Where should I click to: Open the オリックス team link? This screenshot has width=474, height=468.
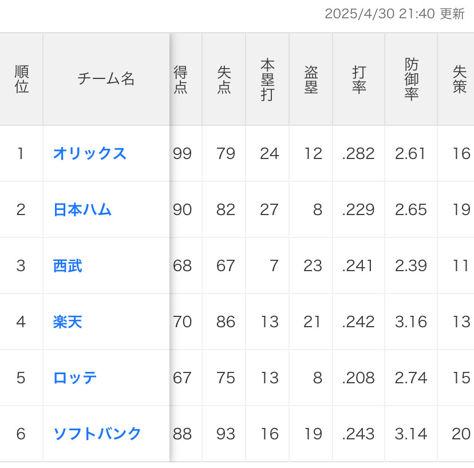pyautogui.click(x=89, y=154)
